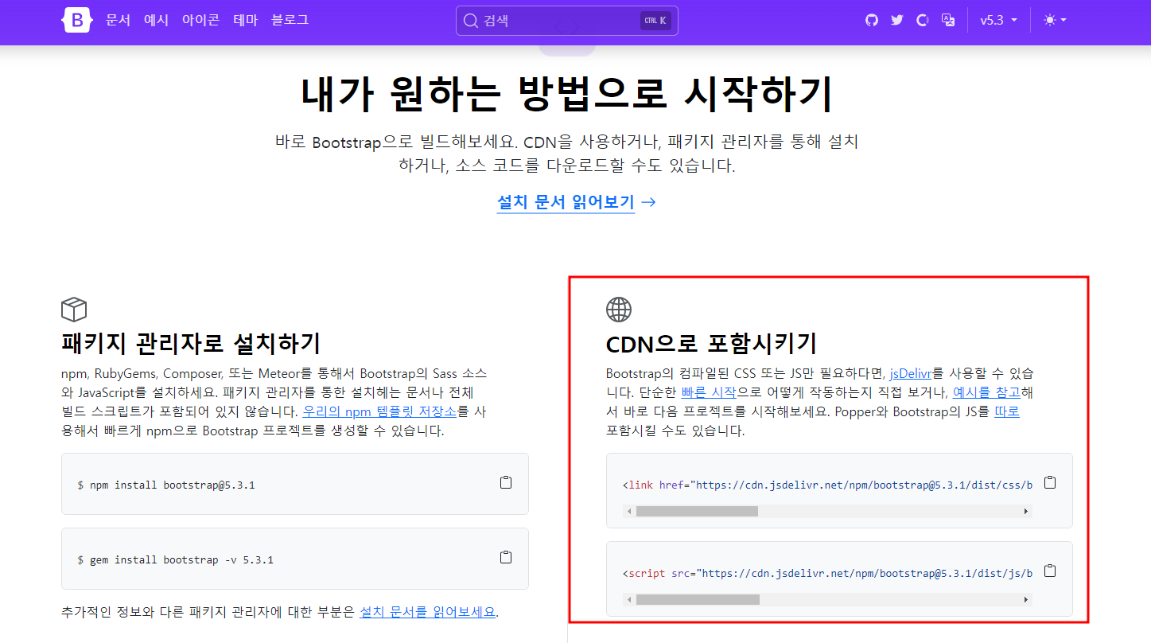Viewport: 1151px width, 643px height.
Task: Open 아이콘 in the navbar
Action: 200,21
